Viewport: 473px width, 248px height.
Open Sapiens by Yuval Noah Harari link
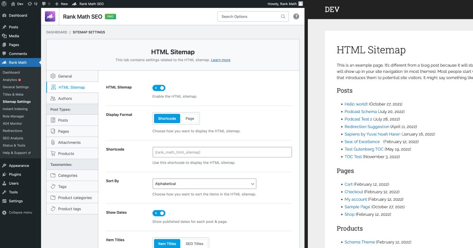coord(372,134)
